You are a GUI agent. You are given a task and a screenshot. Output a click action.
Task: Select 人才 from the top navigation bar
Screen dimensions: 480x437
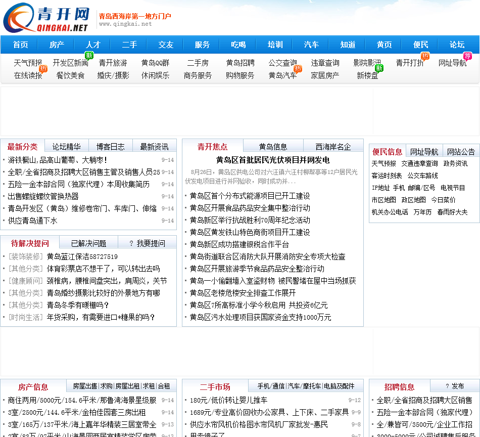point(93,45)
